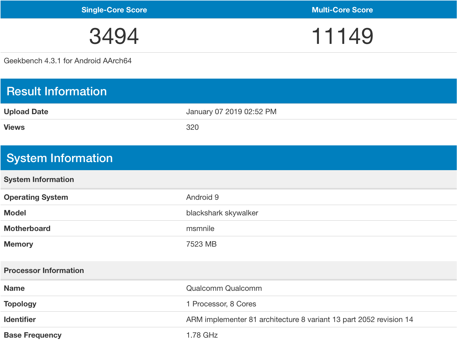
Task: Click the upload date January 07 2019 value
Action: pos(231,112)
